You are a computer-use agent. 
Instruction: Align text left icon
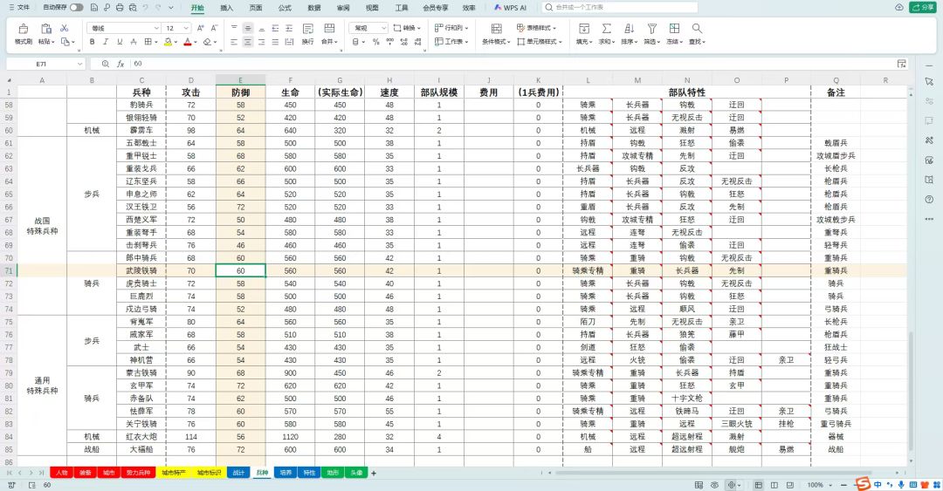pos(234,42)
